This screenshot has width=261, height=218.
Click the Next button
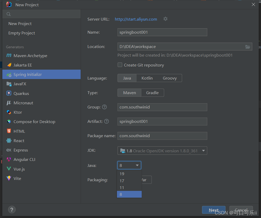tap(213, 210)
